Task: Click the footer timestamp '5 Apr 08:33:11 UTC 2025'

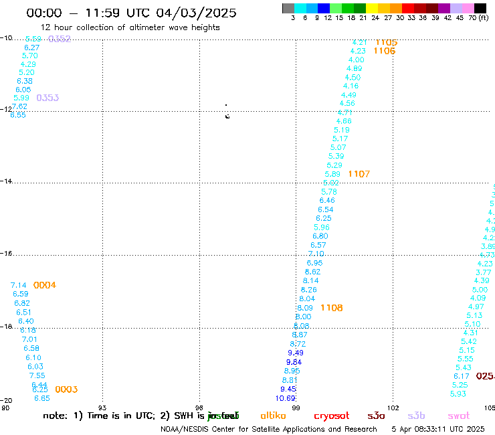Action: [438, 429]
